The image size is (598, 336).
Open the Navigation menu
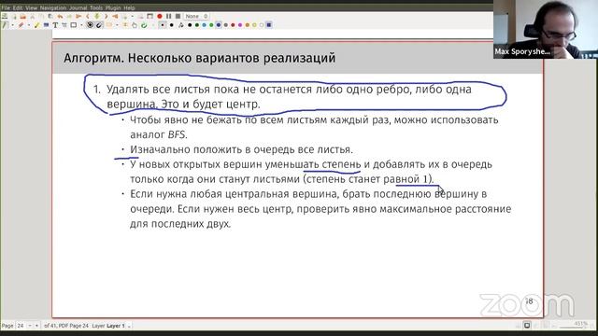coord(53,7)
